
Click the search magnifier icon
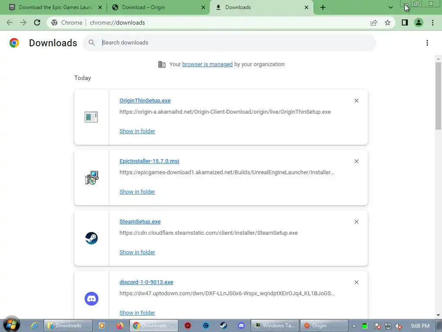92,43
